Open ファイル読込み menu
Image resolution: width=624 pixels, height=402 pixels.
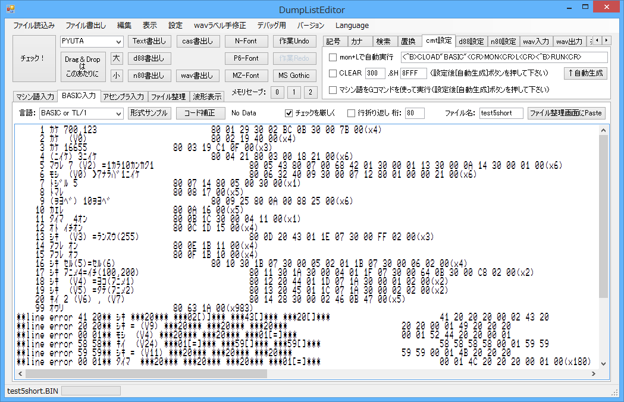(x=34, y=26)
